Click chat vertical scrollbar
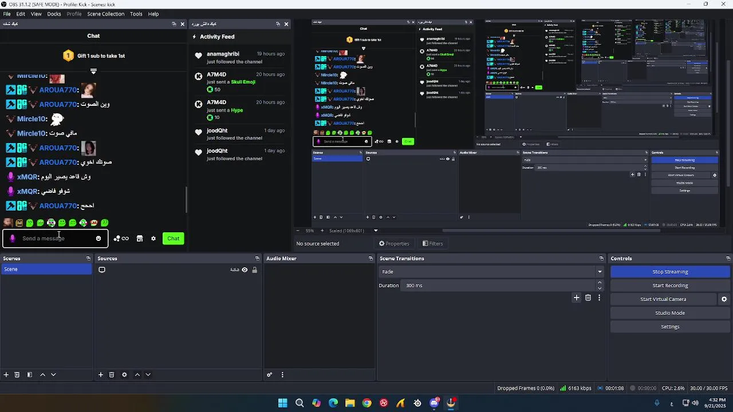This screenshot has width=733, height=412. 186,200
